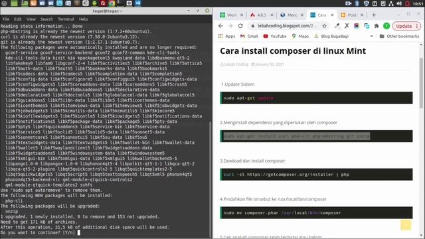Open the Chrome extensions puzzle icon

tap(377, 26)
